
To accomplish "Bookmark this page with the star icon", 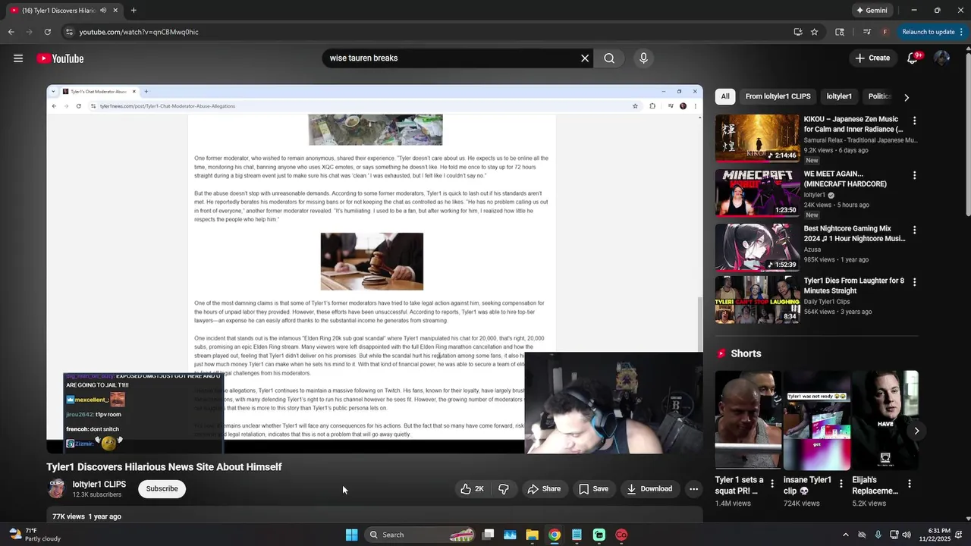I will [x=814, y=32].
